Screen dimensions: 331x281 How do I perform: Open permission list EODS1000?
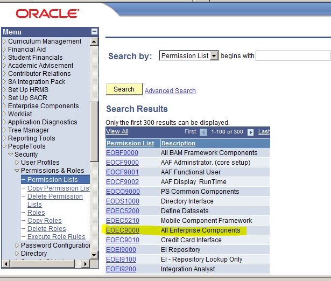(x=122, y=201)
